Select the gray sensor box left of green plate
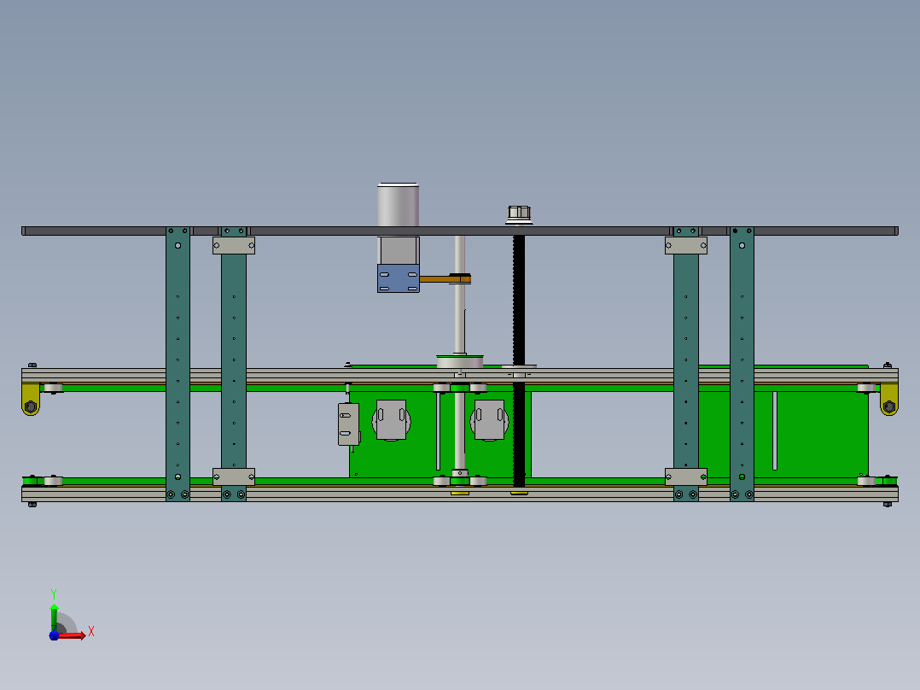Image resolution: width=920 pixels, height=690 pixels. coord(348,424)
